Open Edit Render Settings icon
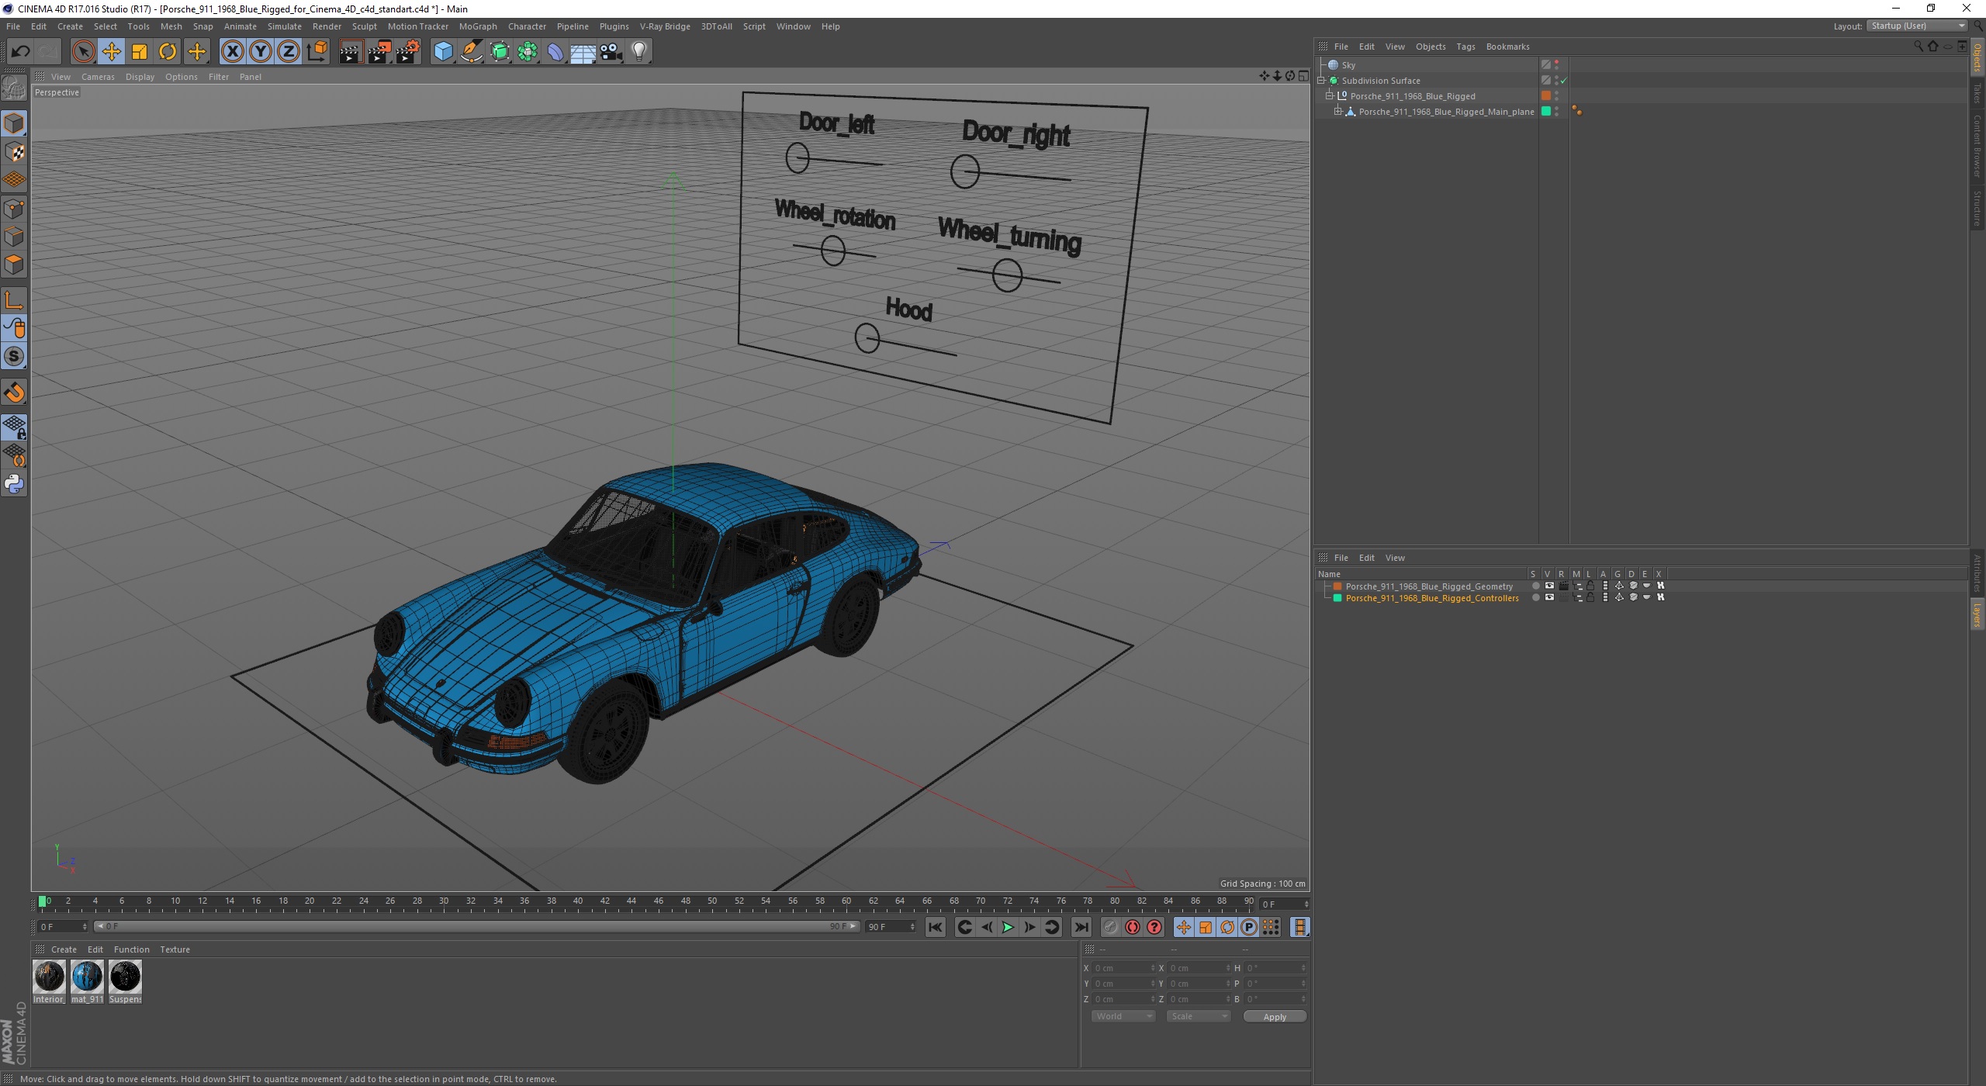 (407, 51)
